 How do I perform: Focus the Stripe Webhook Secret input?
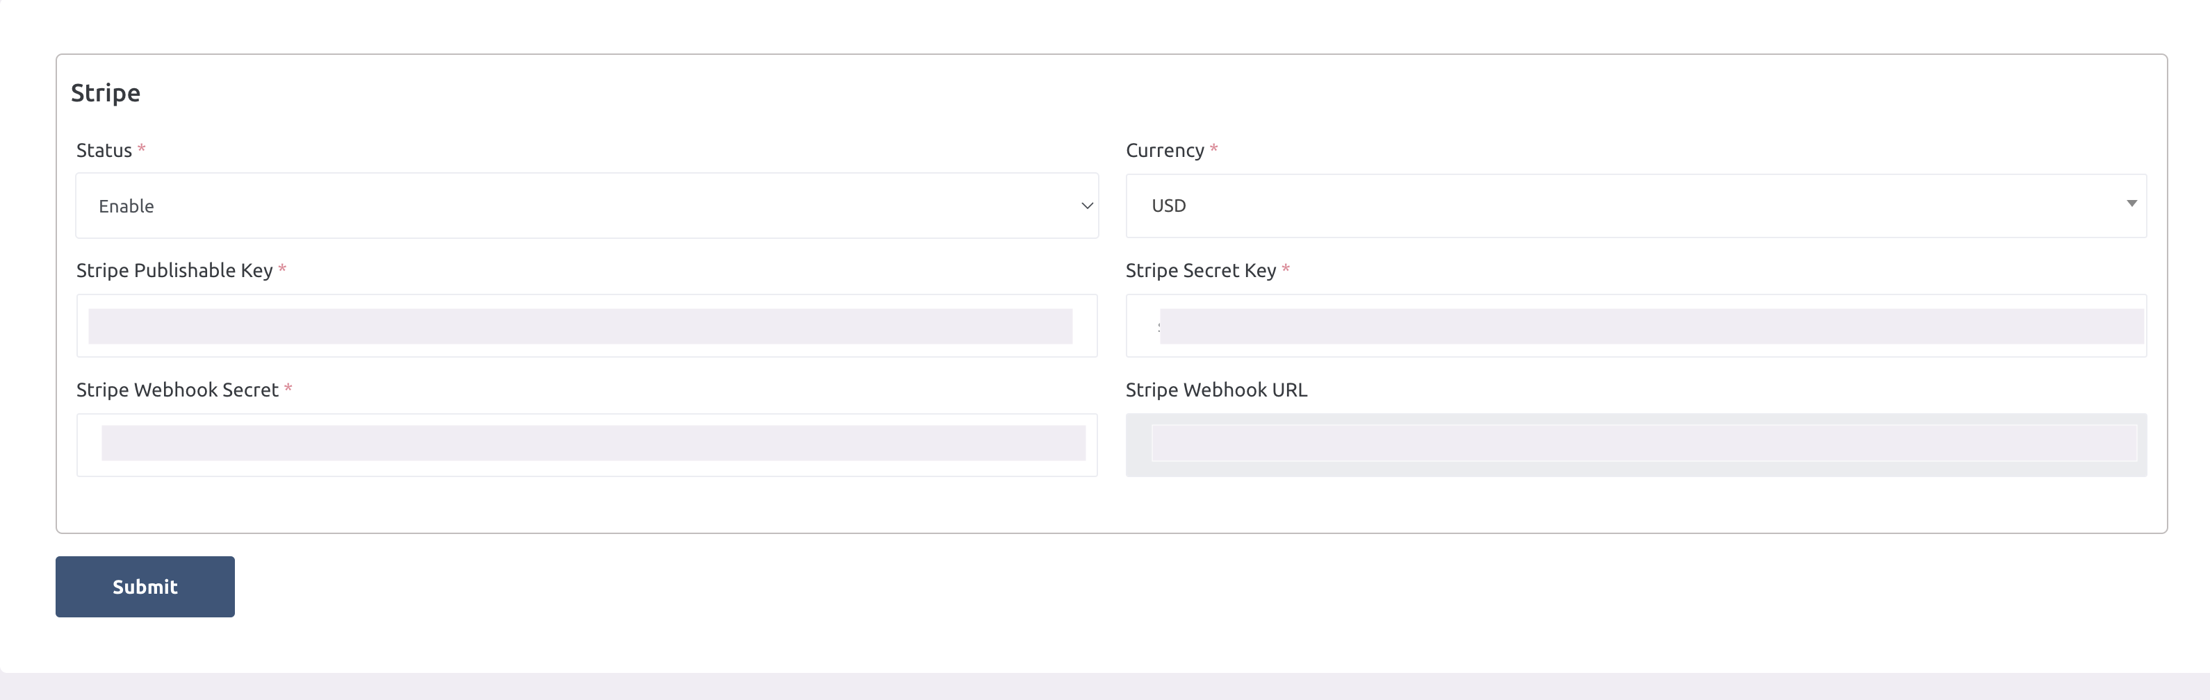point(587,444)
